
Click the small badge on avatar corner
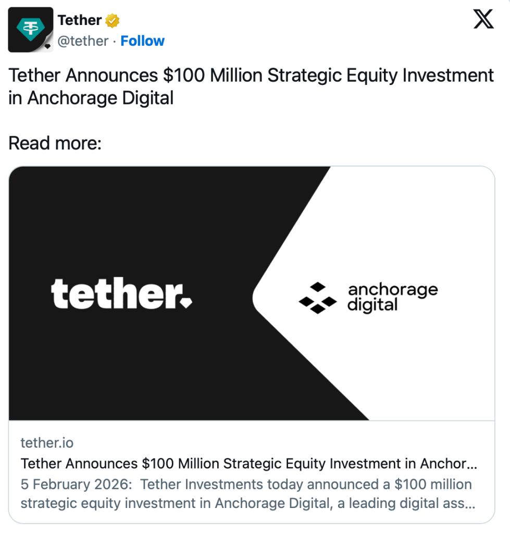point(49,46)
